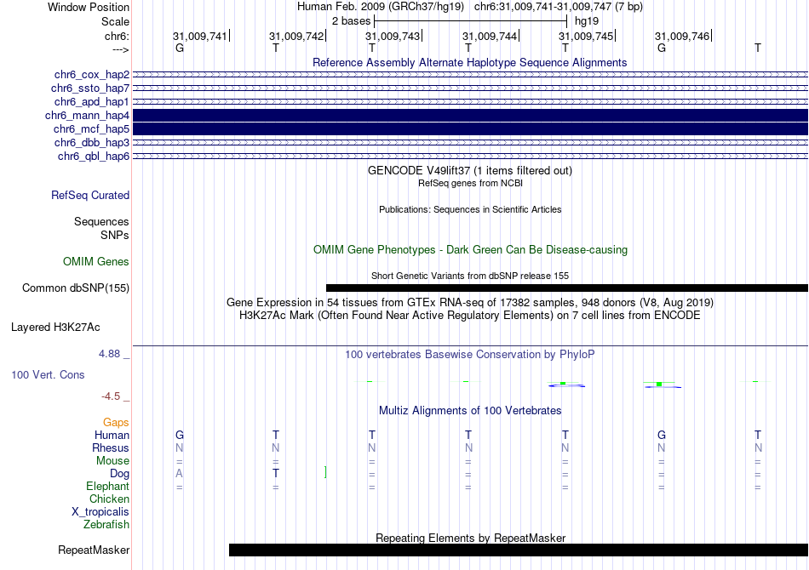
Task: Open OMIM Gene Phenotypes track title
Action: pos(470,249)
